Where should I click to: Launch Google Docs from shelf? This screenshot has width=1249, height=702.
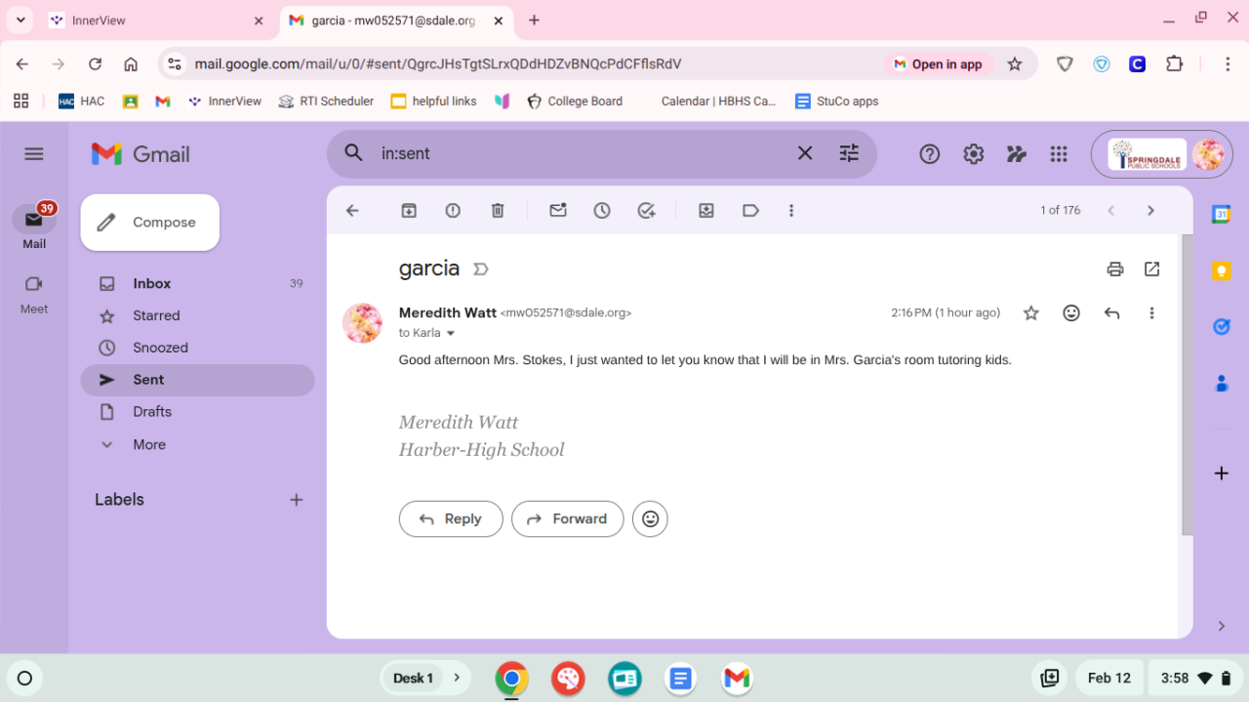(681, 679)
